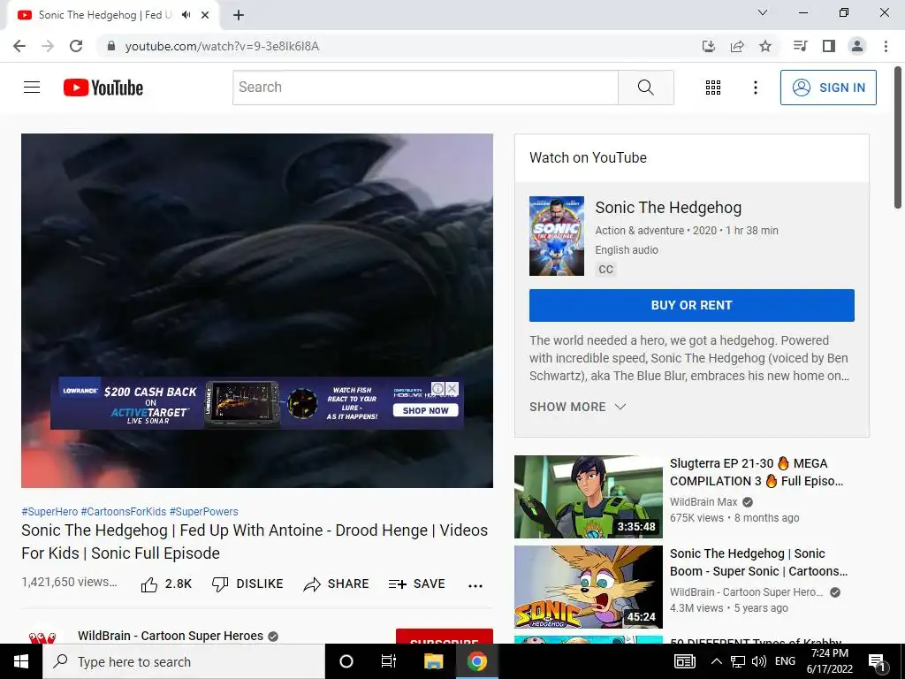
Task: Reload the current page
Action: 76,46
